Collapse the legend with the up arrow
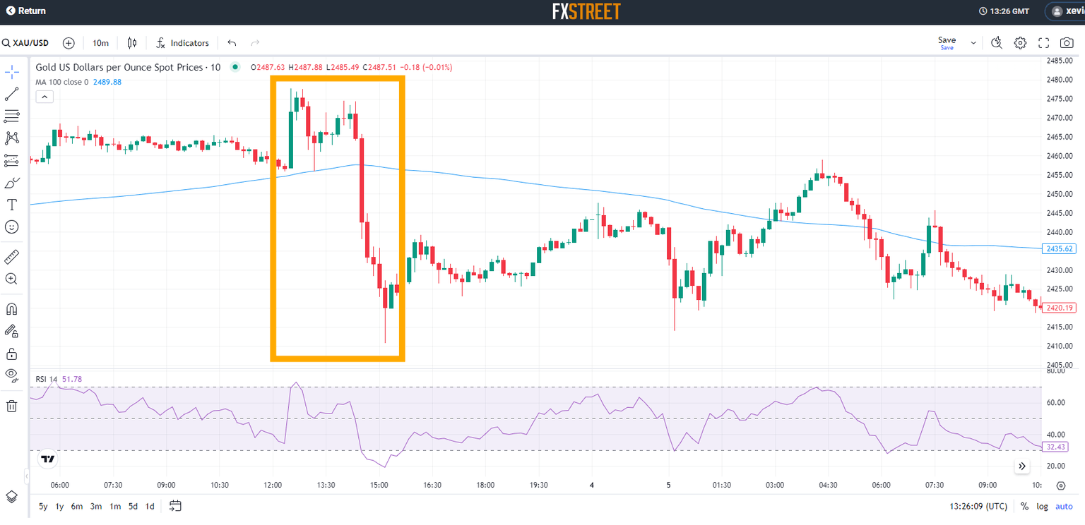Viewport: 1085px width, 525px height. click(45, 96)
